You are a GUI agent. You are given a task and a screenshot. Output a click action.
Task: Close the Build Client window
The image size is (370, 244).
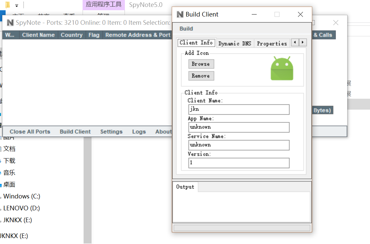(x=300, y=15)
